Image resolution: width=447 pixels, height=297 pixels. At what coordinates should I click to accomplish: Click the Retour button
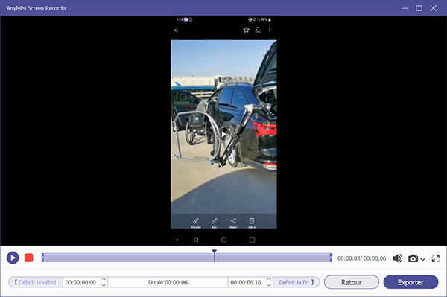(352, 282)
